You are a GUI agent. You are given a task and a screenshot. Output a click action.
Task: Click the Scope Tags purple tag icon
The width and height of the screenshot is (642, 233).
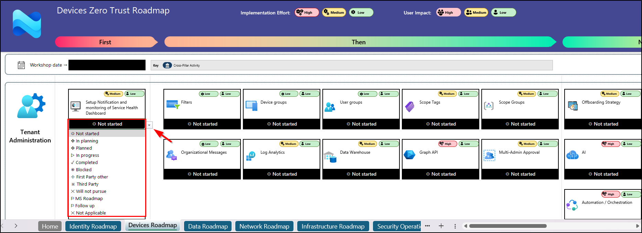[x=409, y=107]
